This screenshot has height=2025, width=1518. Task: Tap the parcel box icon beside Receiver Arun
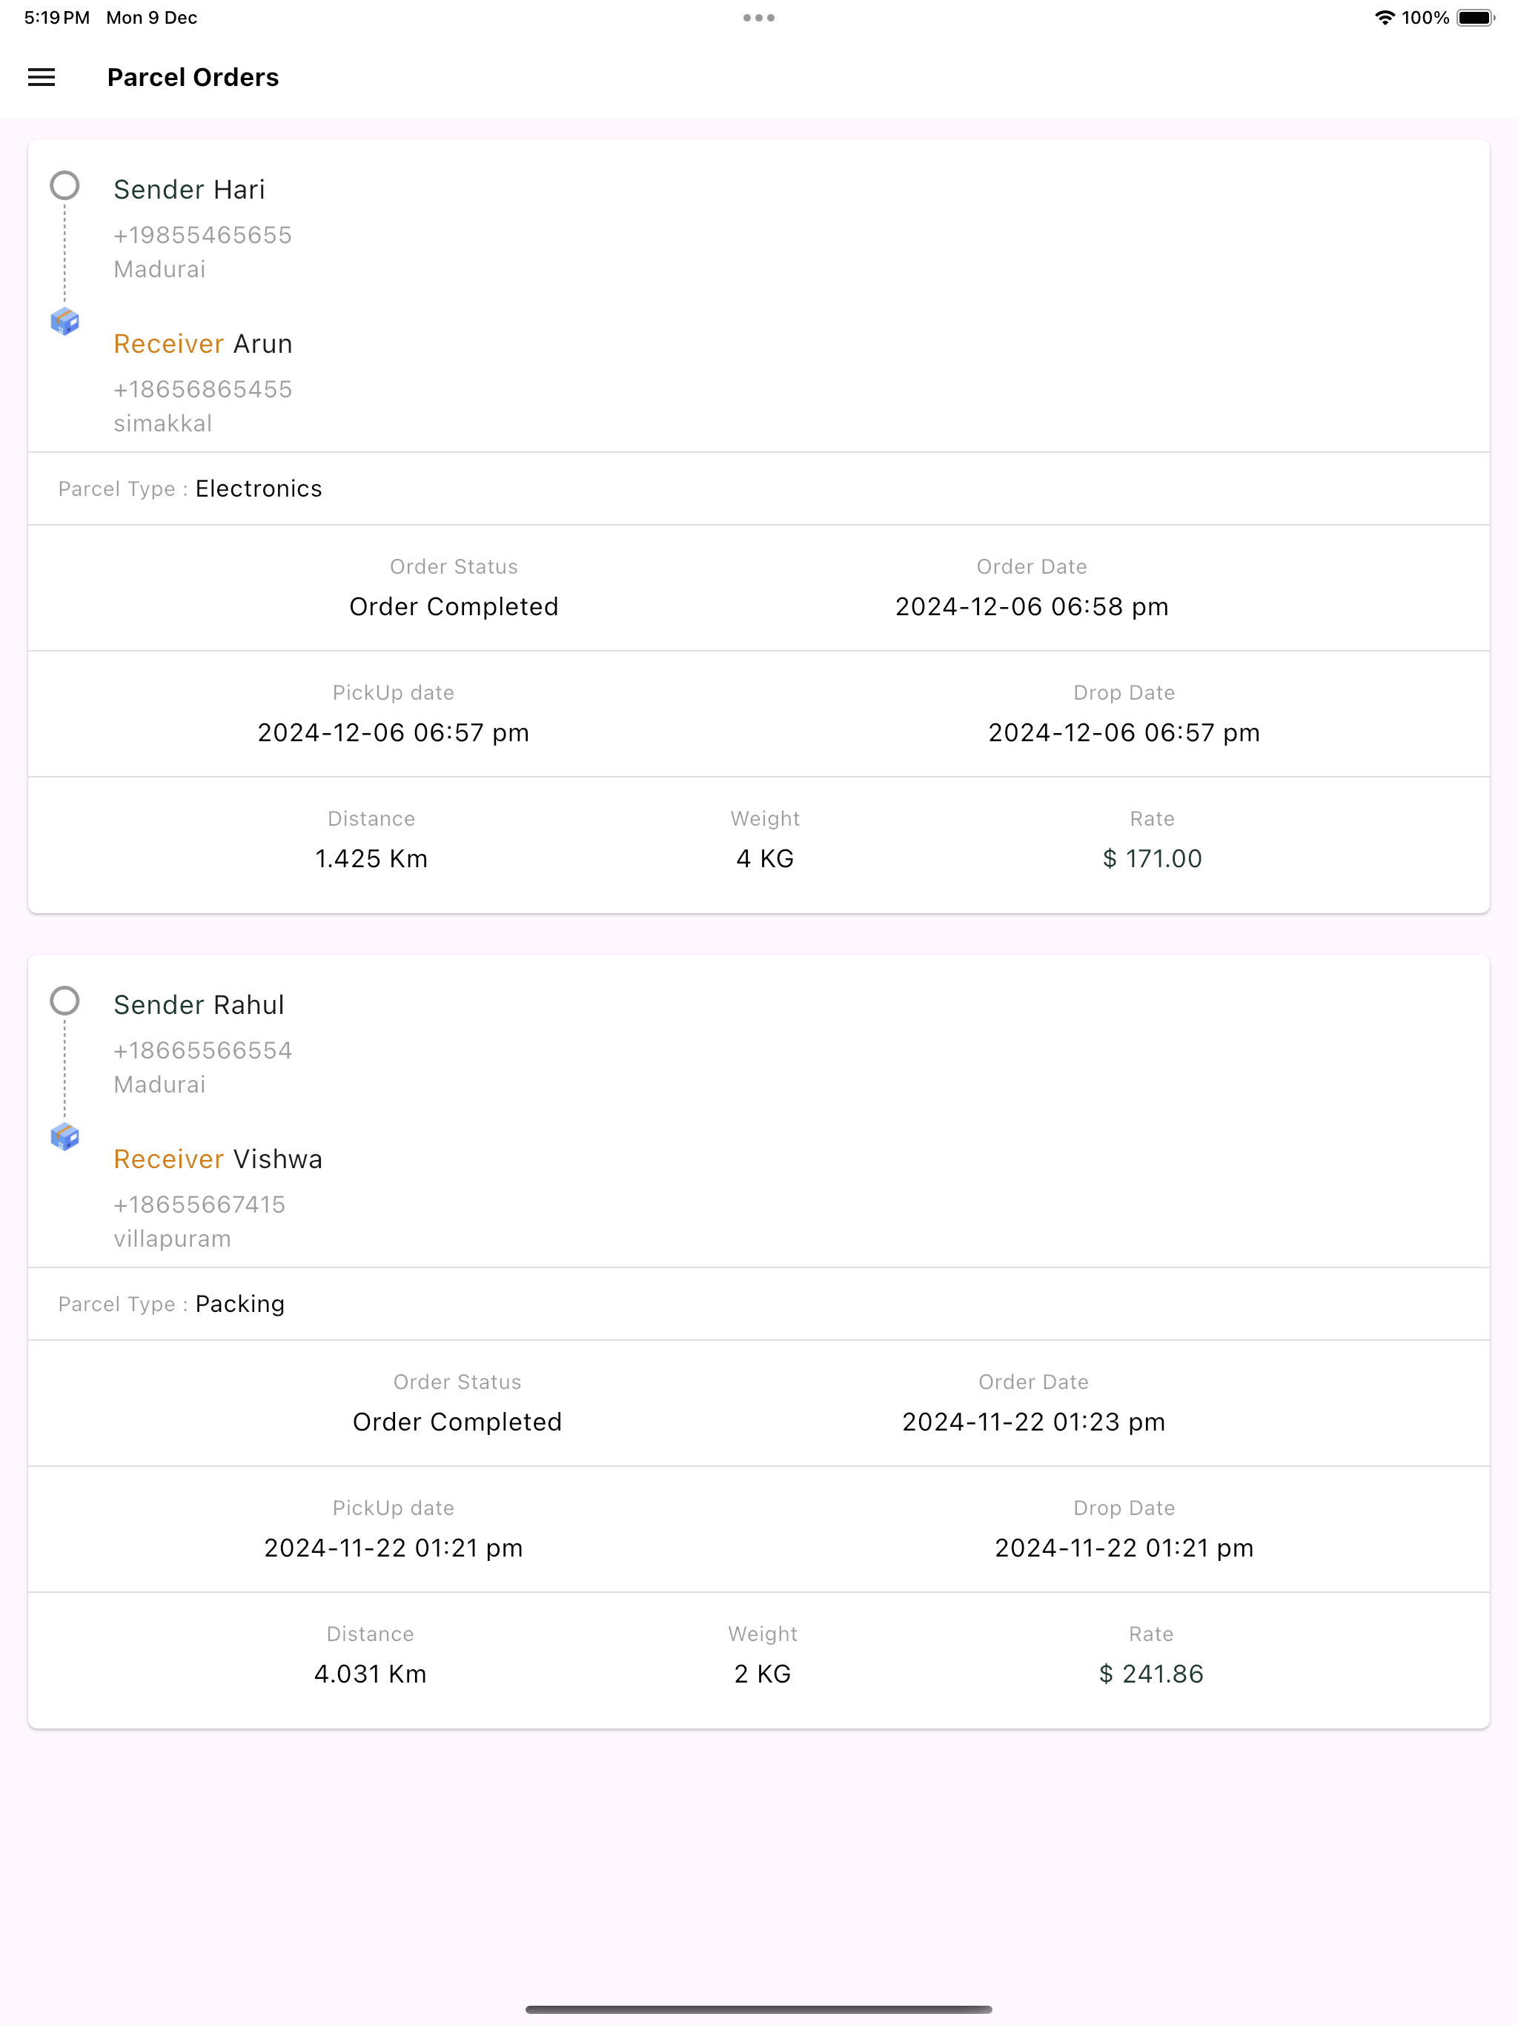coord(64,322)
